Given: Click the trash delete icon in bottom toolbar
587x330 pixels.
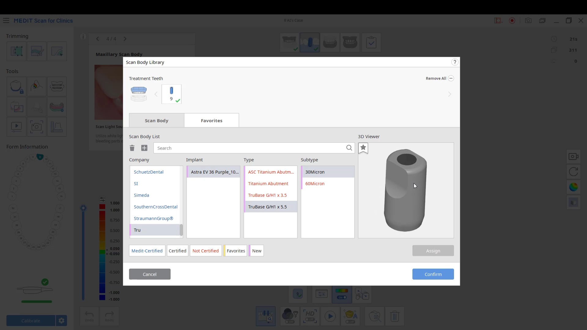Looking at the screenshot, I should point(395,316).
